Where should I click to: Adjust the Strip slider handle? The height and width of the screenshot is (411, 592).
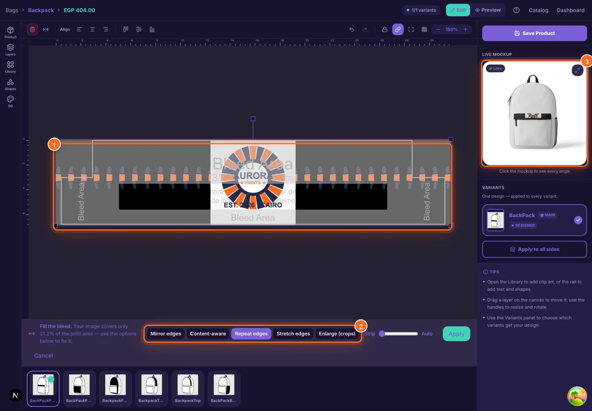pos(382,334)
